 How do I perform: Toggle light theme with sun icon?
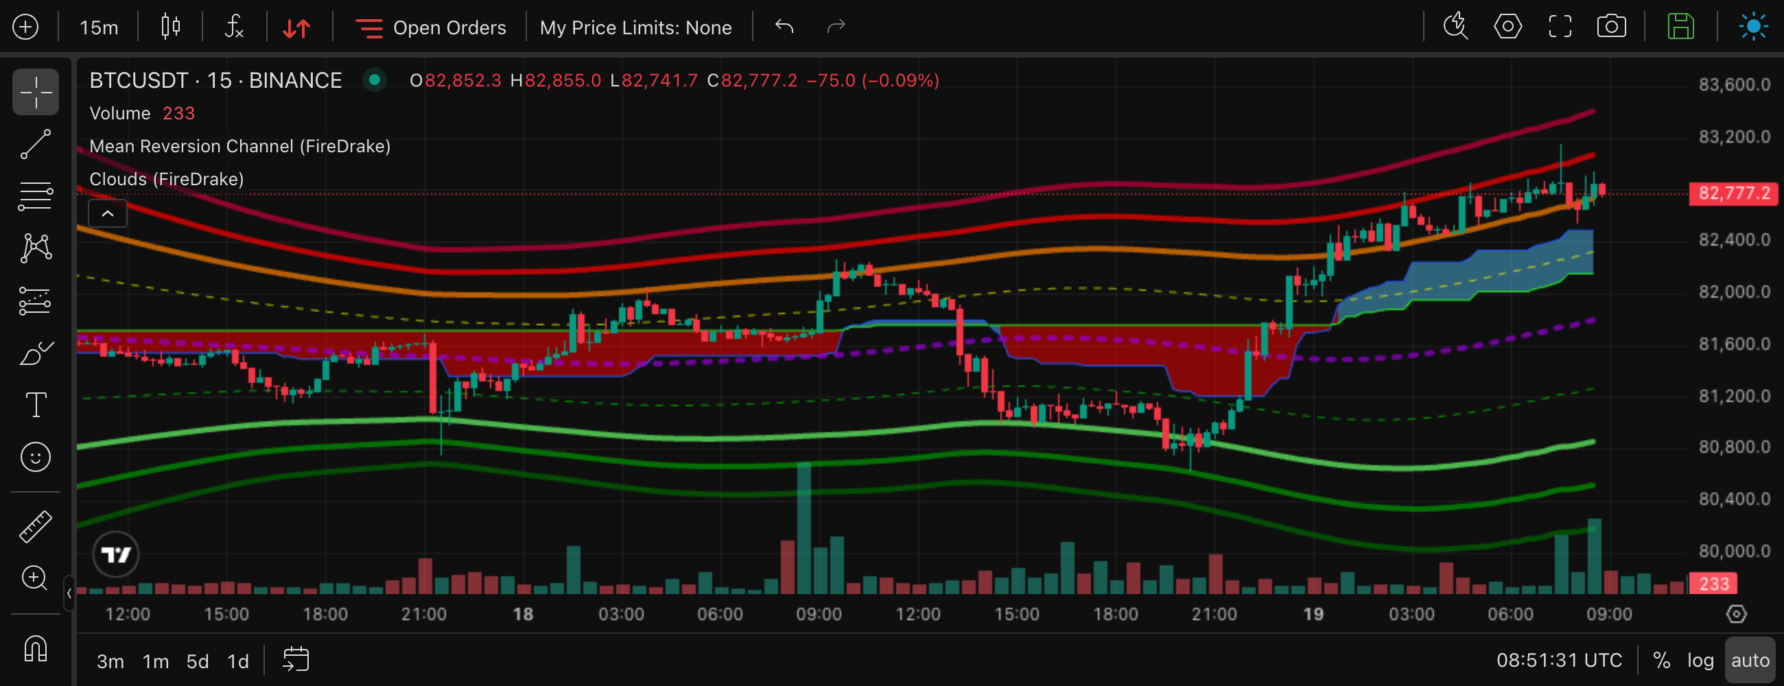pyautogui.click(x=1753, y=26)
